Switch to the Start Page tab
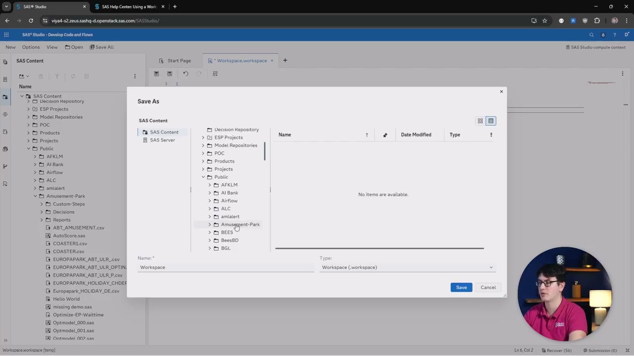The image size is (634, 356). (175, 61)
